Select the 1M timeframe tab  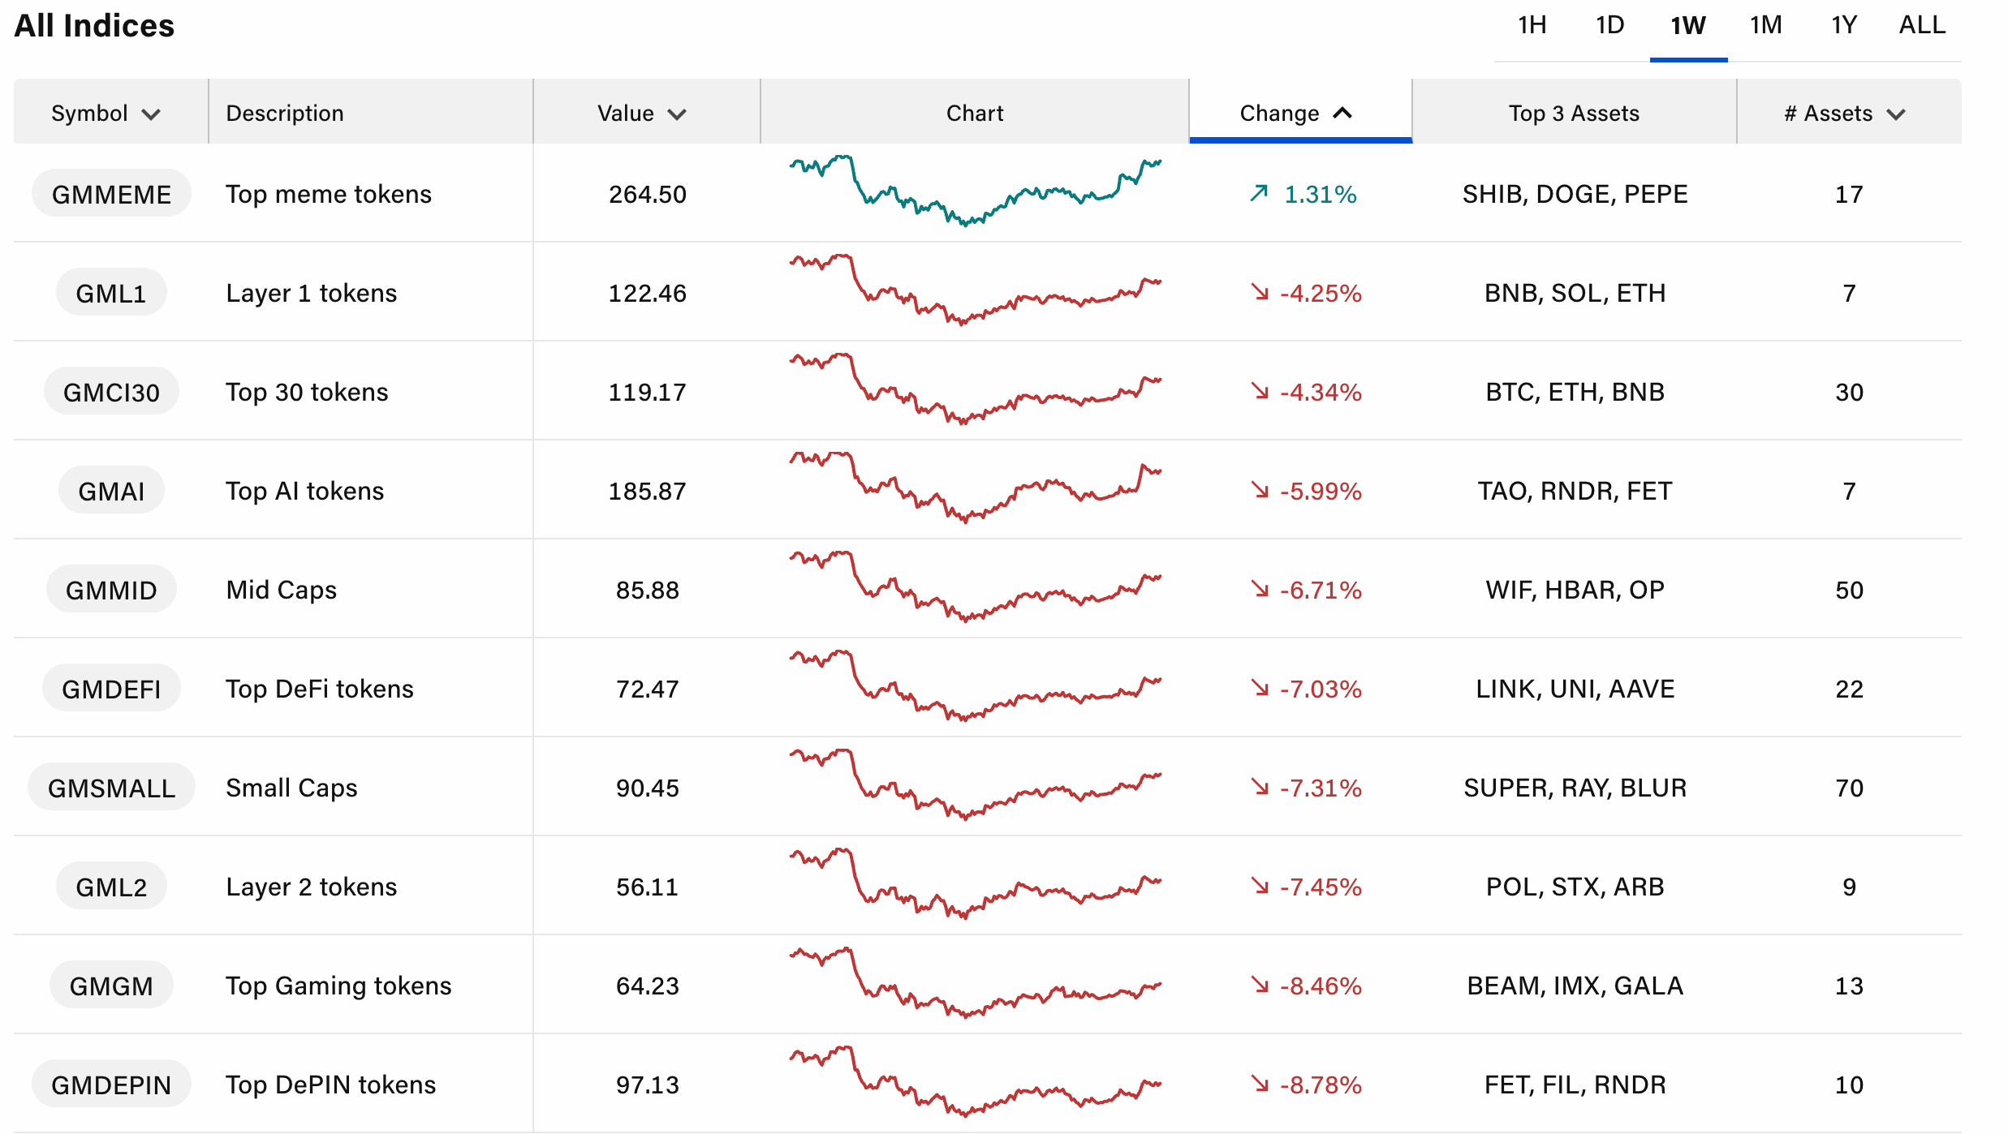point(1765,25)
